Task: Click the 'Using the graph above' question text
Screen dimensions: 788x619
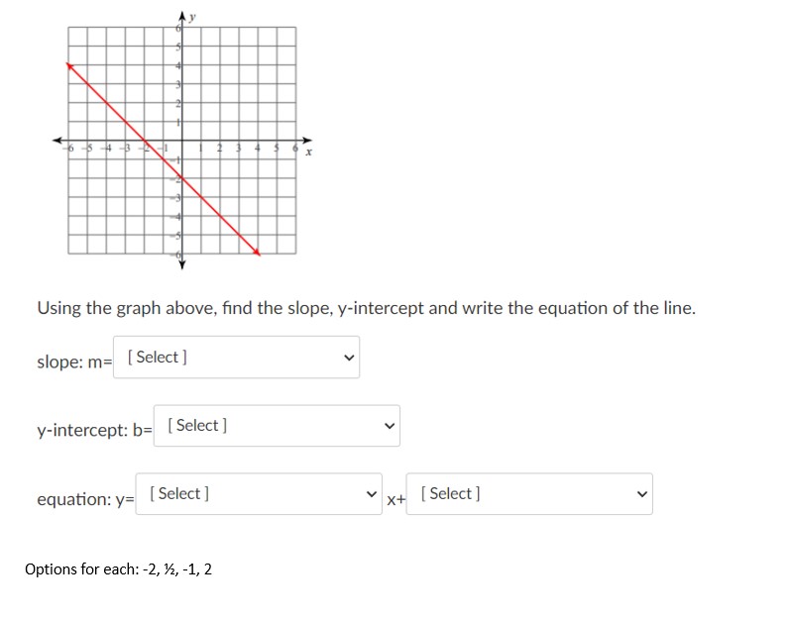Action: (x=367, y=308)
